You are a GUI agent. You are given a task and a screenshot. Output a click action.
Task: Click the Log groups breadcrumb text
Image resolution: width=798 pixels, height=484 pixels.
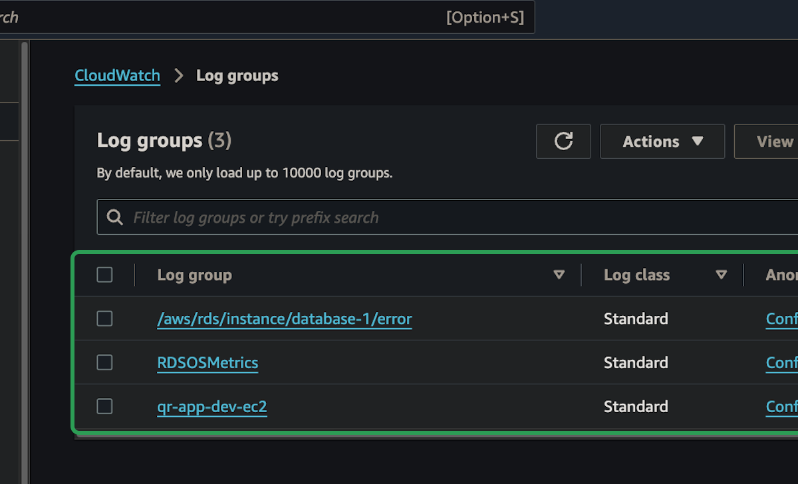(237, 76)
